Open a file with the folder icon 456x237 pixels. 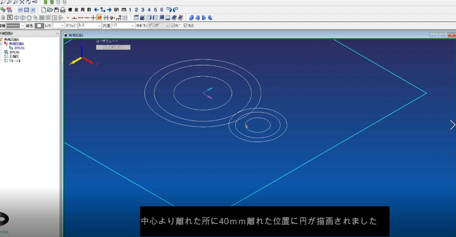[50, 10]
